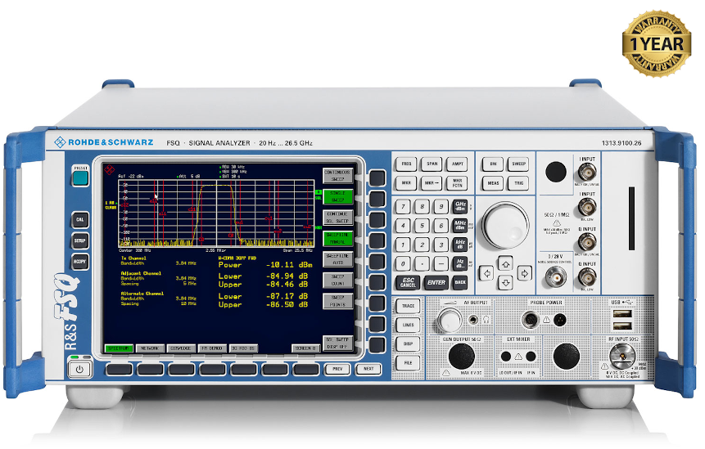The width and height of the screenshot is (705, 449).
Task: Click the large rotary tuning knob
Action: [505, 224]
